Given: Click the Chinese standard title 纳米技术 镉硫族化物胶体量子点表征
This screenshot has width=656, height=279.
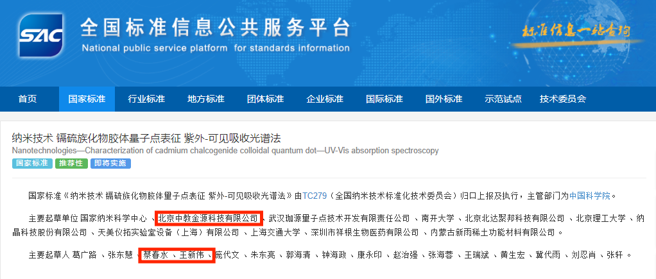Looking at the screenshot, I should click(x=96, y=138).
